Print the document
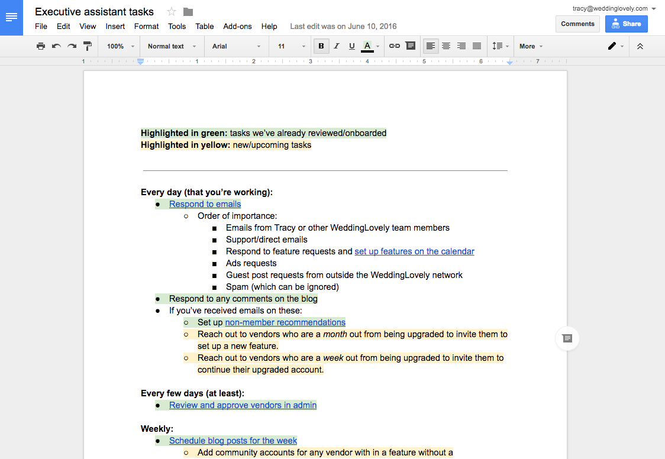 tap(41, 46)
